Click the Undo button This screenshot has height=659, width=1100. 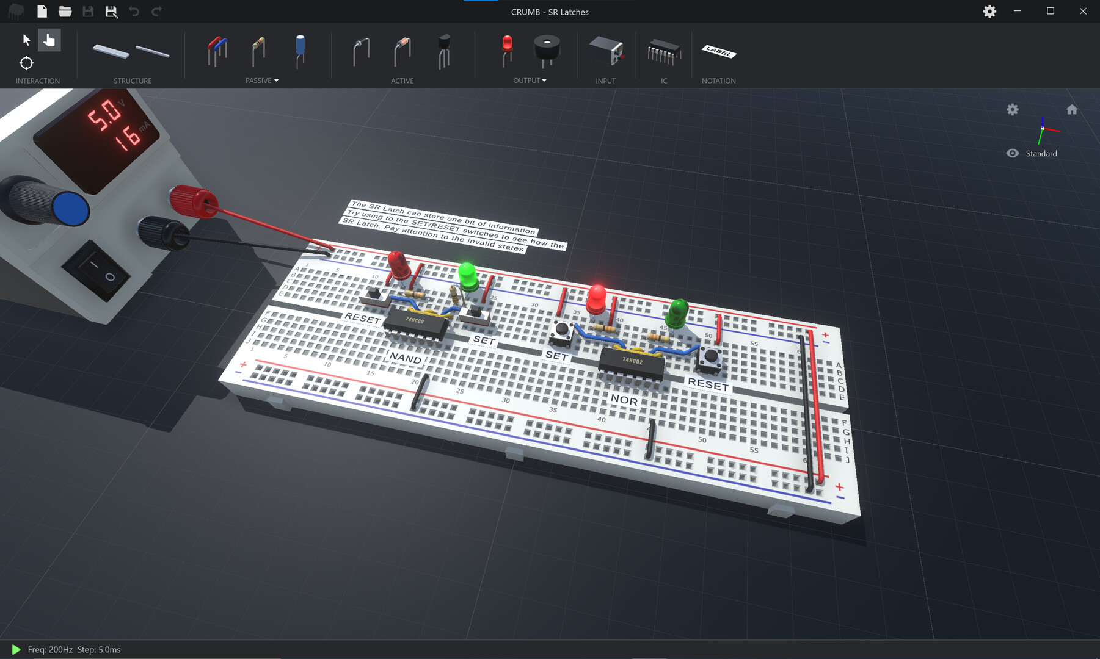tap(134, 11)
